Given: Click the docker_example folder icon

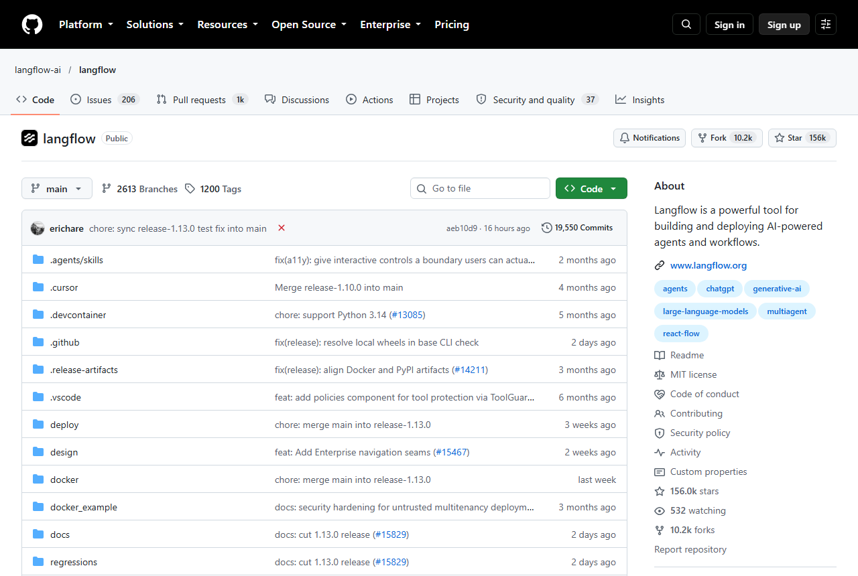Looking at the screenshot, I should coord(38,507).
